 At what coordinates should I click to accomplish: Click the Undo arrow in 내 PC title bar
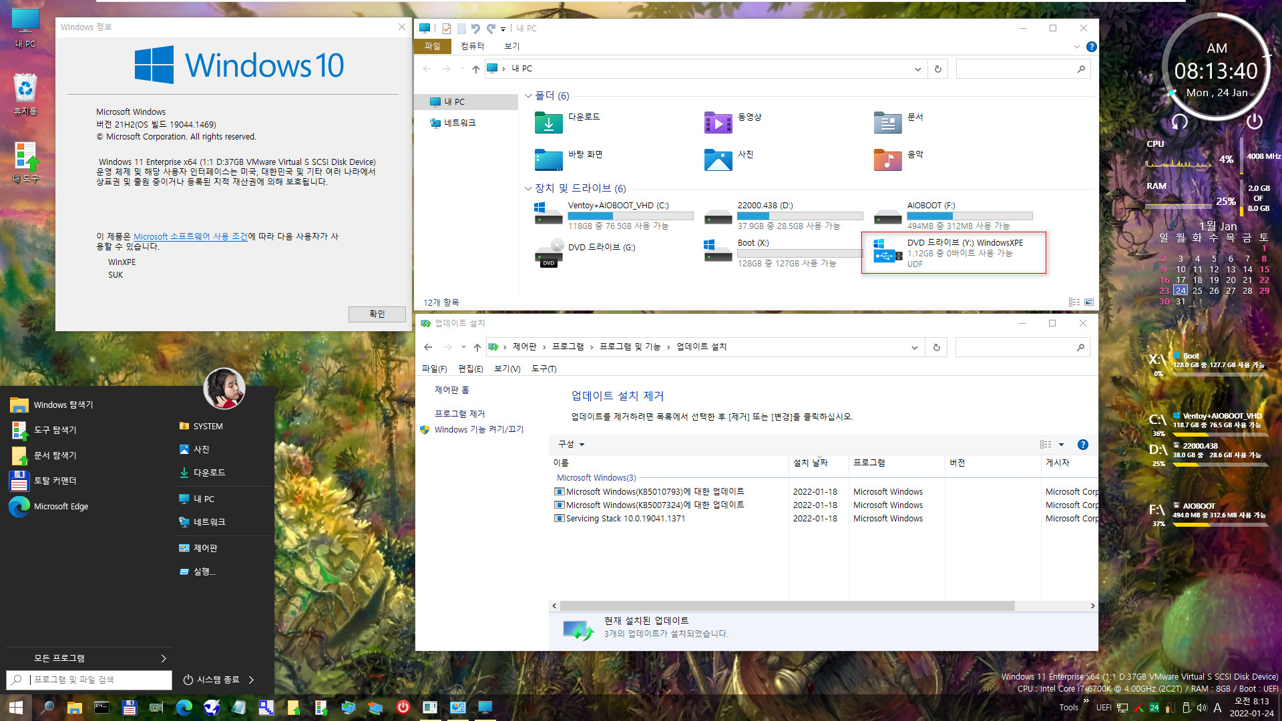tap(475, 28)
